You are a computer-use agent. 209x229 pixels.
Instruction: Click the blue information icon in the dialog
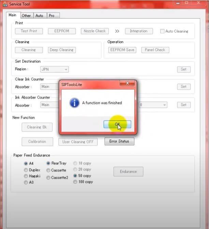74,103
